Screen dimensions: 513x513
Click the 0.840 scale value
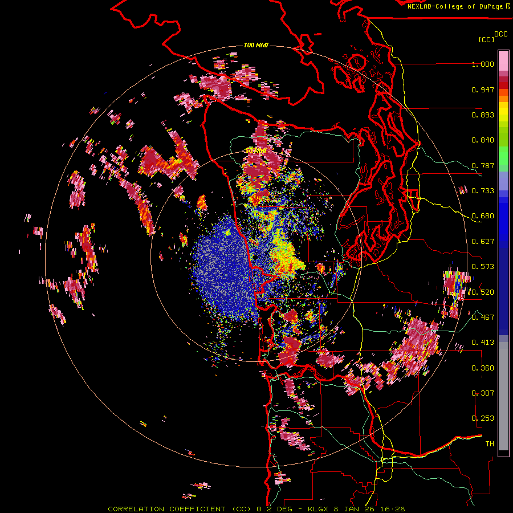[483, 140]
